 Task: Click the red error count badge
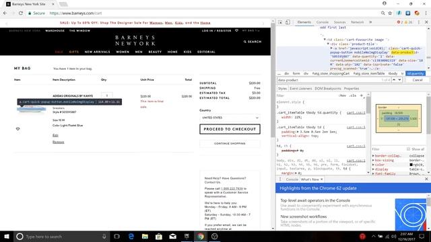click(x=400, y=22)
